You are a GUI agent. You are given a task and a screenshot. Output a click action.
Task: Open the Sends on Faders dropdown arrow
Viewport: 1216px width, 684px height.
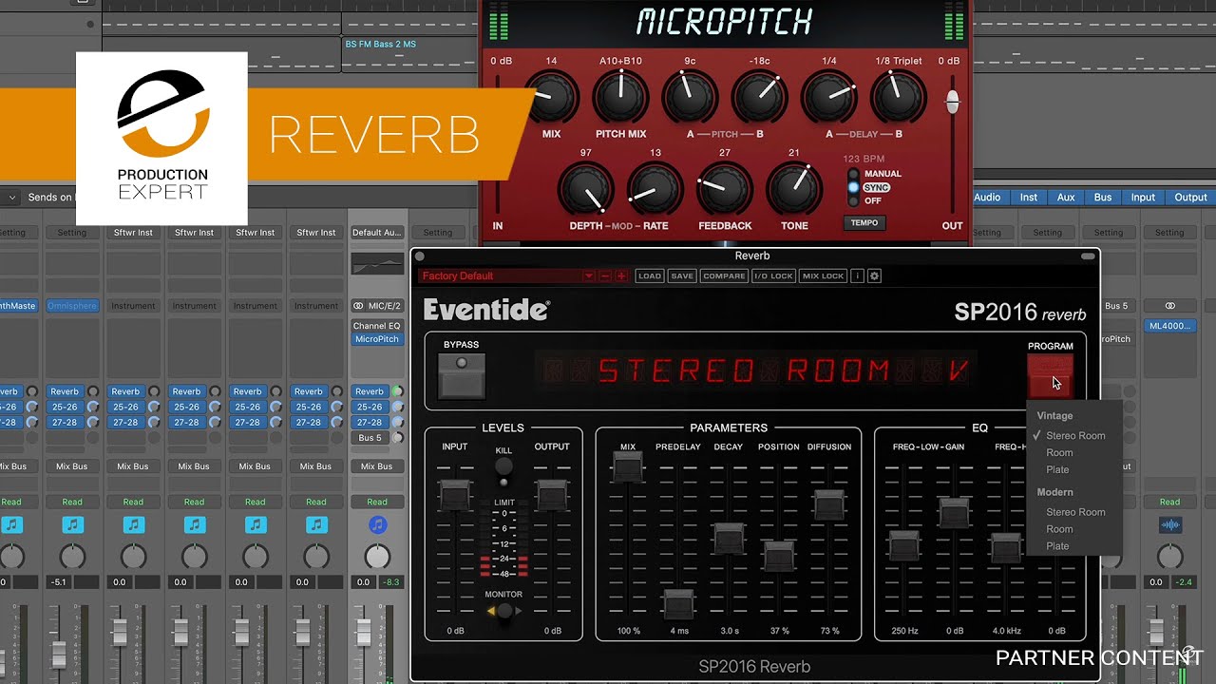coord(12,198)
